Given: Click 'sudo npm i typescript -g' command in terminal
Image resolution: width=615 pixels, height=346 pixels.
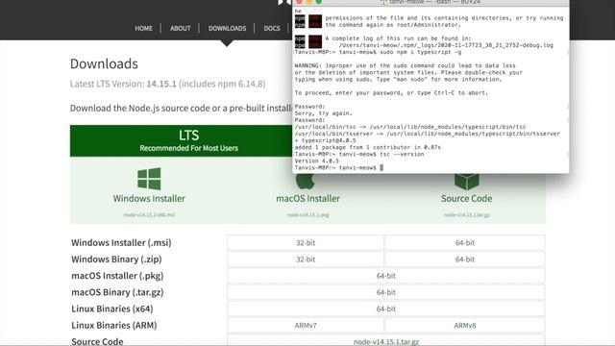Looking at the screenshot, I should [421, 52].
